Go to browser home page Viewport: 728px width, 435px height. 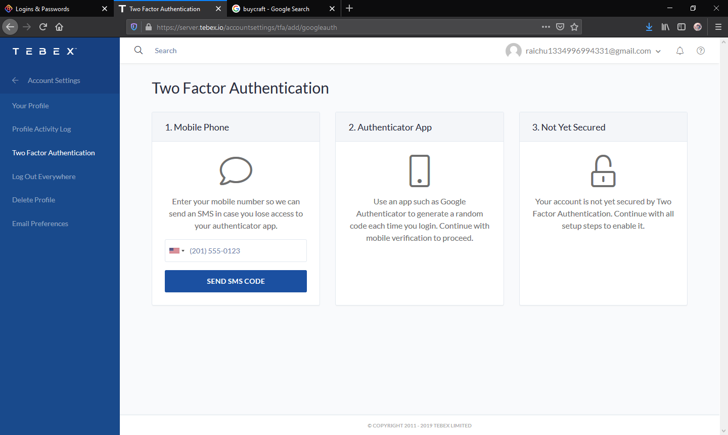[59, 27]
